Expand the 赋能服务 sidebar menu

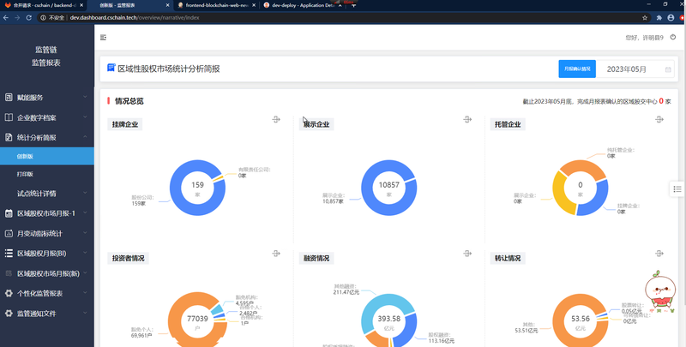click(x=47, y=98)
